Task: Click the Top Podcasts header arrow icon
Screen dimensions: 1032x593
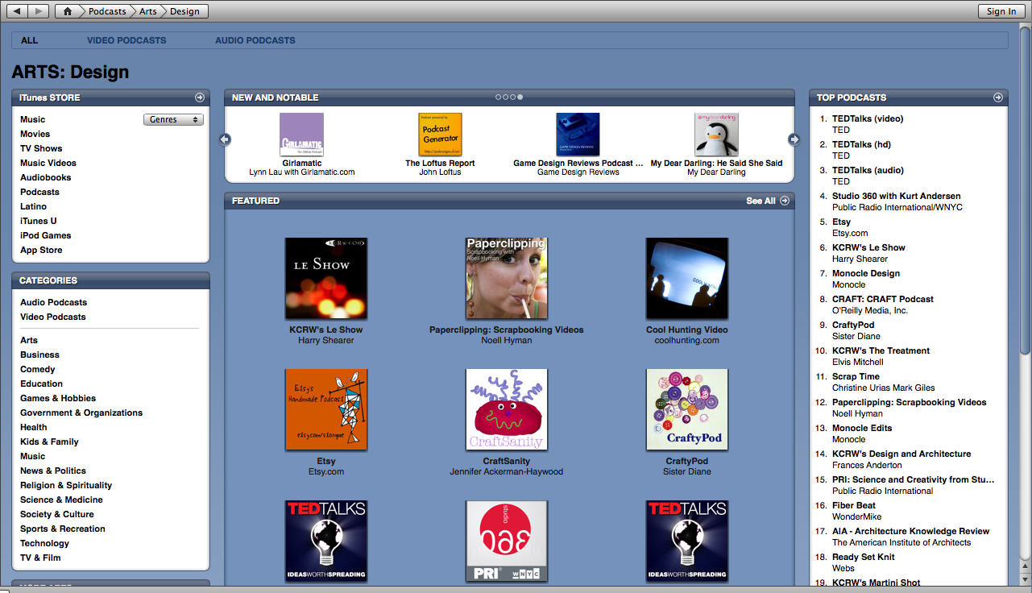Action: [x=998, y=97]
